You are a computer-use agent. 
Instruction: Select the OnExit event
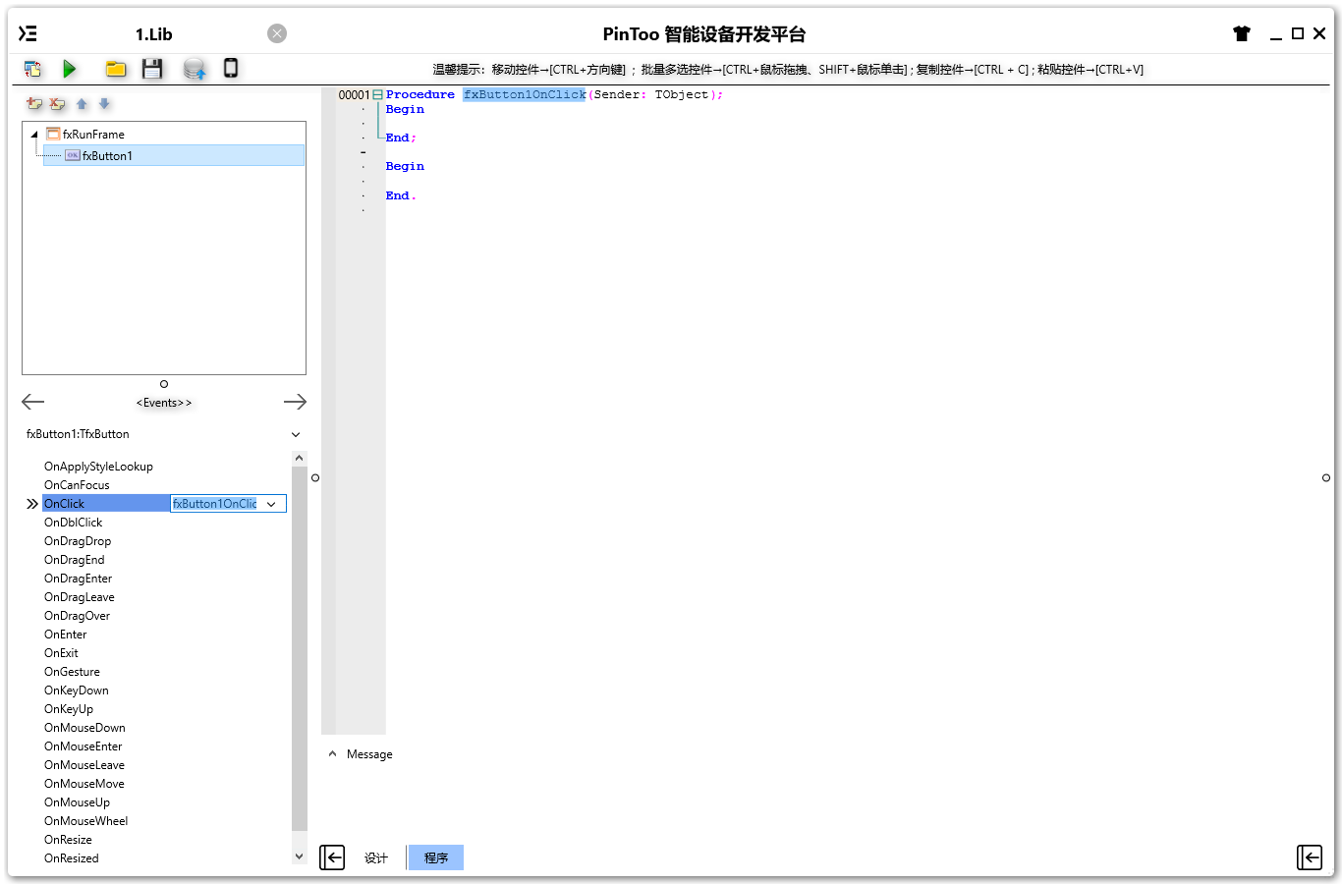pos(61,653)
